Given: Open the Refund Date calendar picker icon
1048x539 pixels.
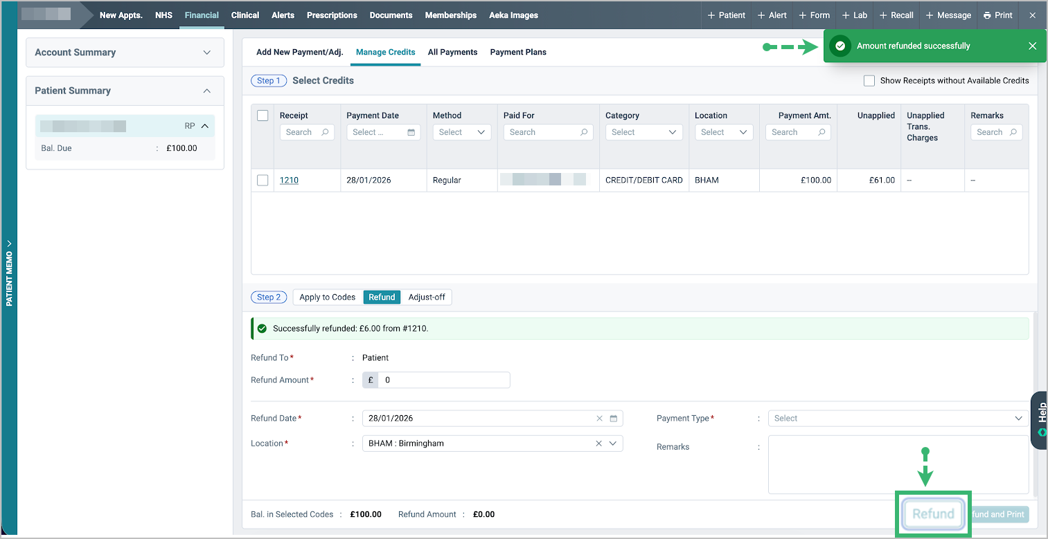Looking at the screenshot, I should 614,418.
